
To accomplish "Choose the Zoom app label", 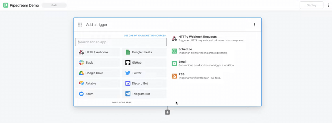I will (x=89, y=94).
